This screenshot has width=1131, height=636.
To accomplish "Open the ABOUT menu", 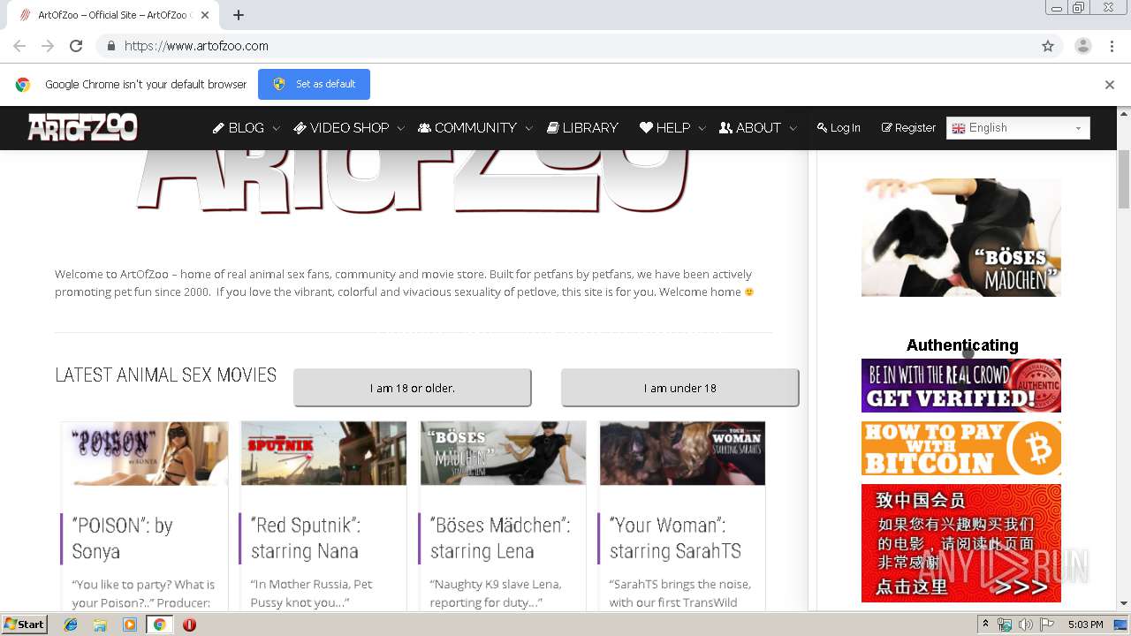I will pyautogui.click(x=750, y=128).
